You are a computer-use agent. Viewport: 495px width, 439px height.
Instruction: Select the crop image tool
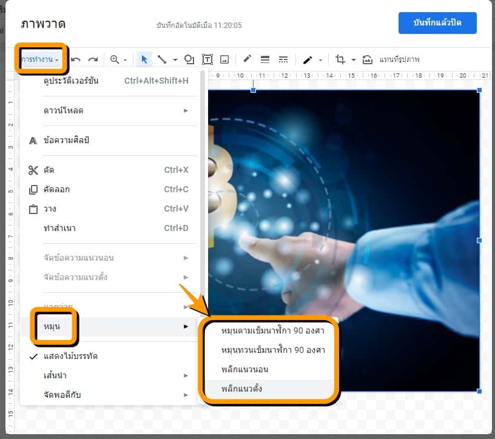click(x=340, y=59)
